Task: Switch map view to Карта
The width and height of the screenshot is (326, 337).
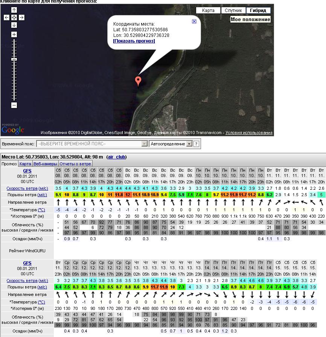Action: [x=208, y=11]
